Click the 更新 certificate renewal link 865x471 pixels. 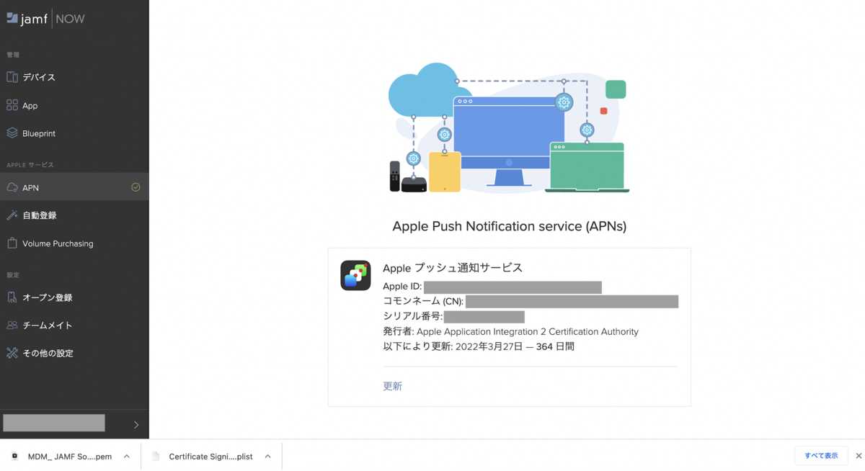392,386
